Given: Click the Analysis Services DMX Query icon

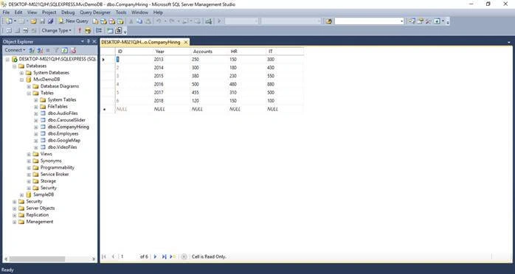Looking at the screenshot, I should pyautogui.click(x=112, y=21).
